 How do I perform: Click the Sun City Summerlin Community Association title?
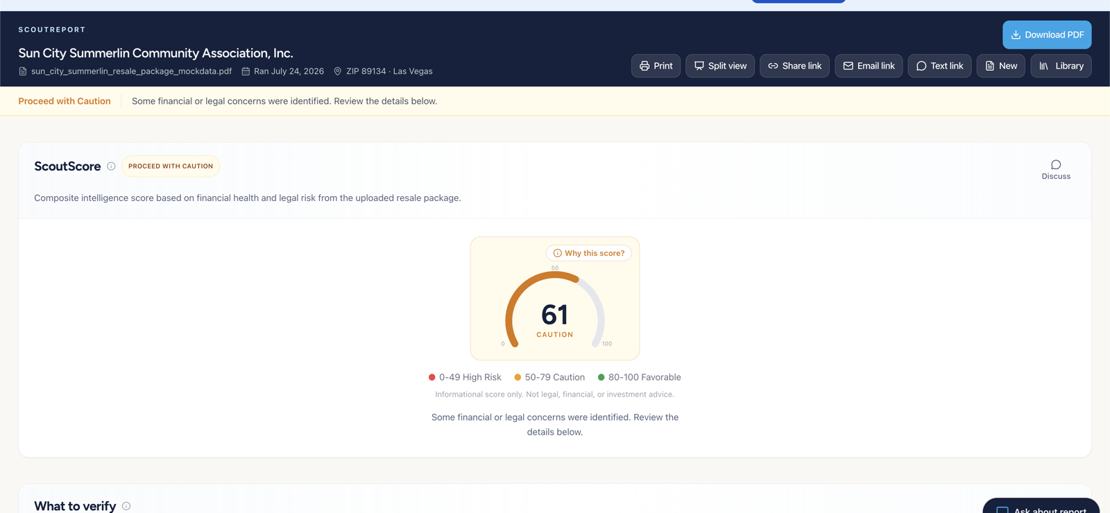(155, 53)
